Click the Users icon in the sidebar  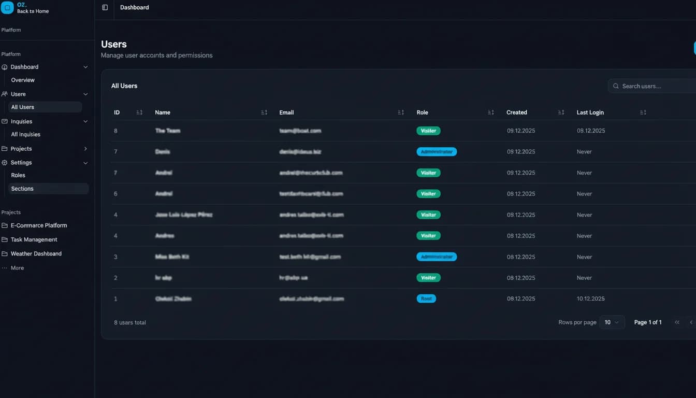(5, 94)
